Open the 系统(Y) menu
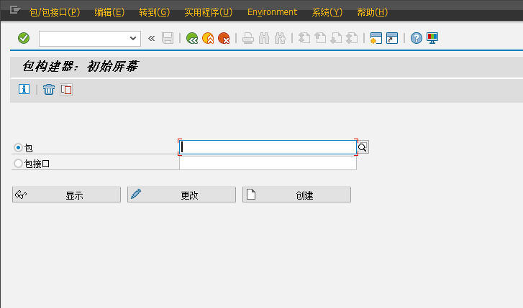 (327, 12)
